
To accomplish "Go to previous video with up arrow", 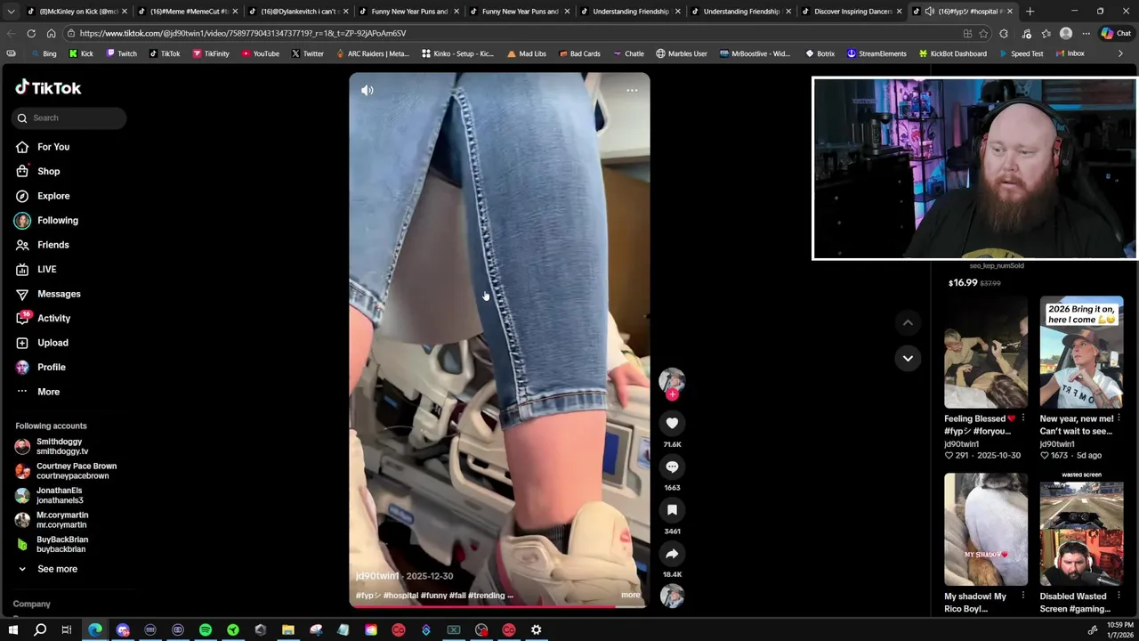I will click(908, 322).
